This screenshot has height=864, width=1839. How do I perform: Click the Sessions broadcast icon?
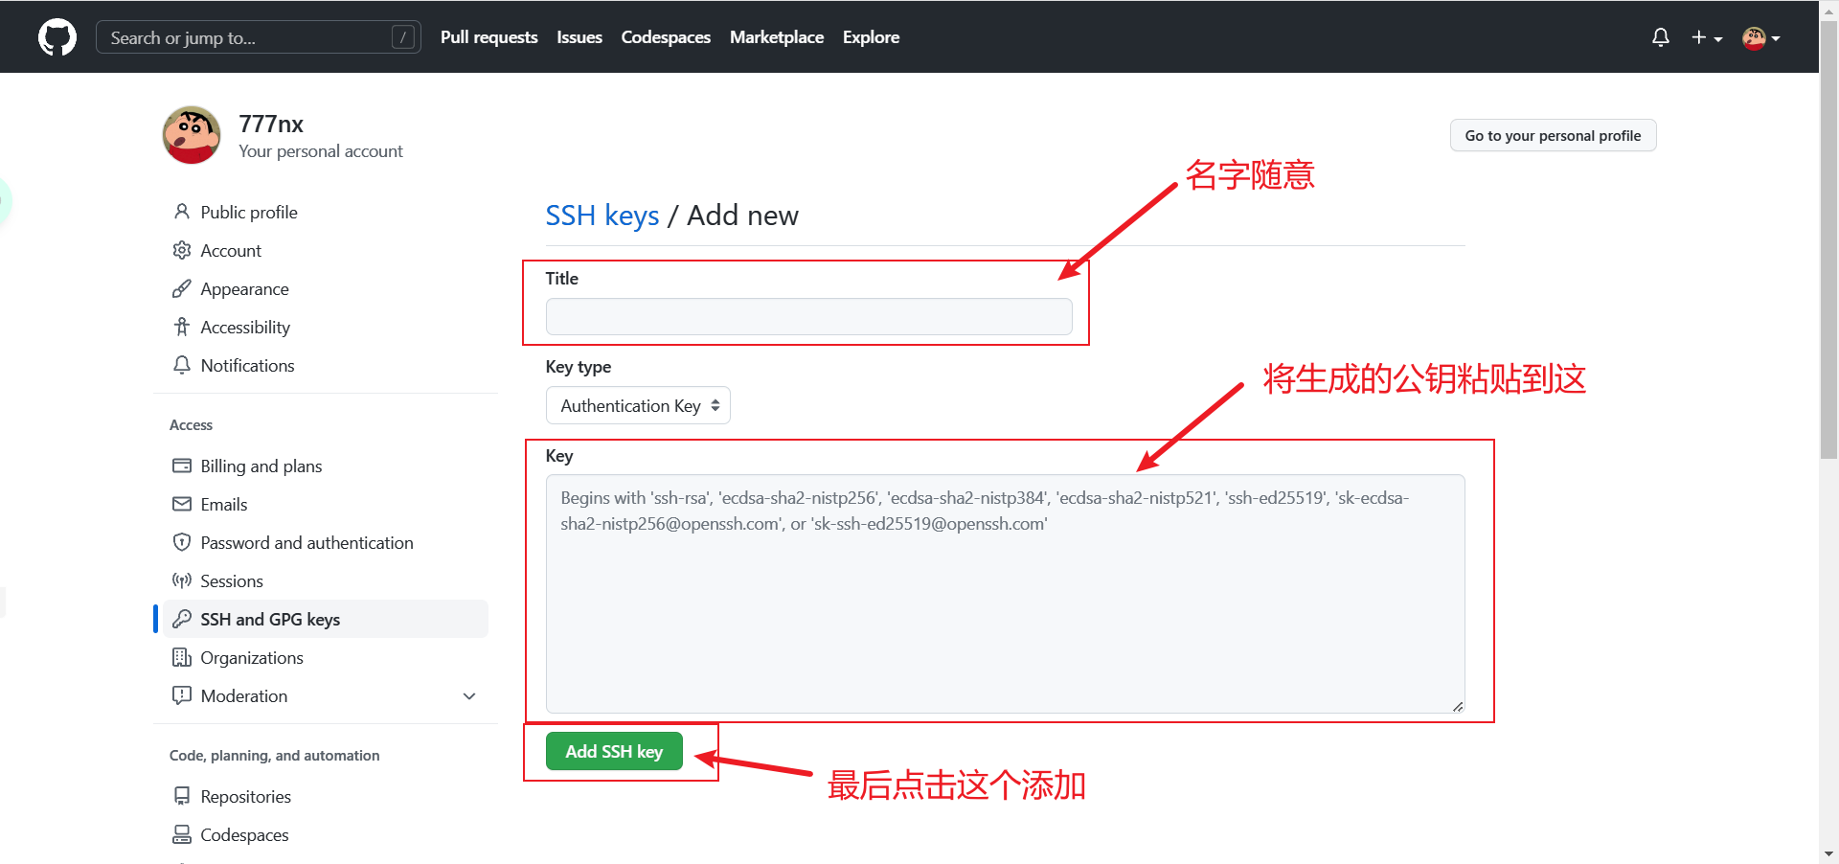click(182, 580)
